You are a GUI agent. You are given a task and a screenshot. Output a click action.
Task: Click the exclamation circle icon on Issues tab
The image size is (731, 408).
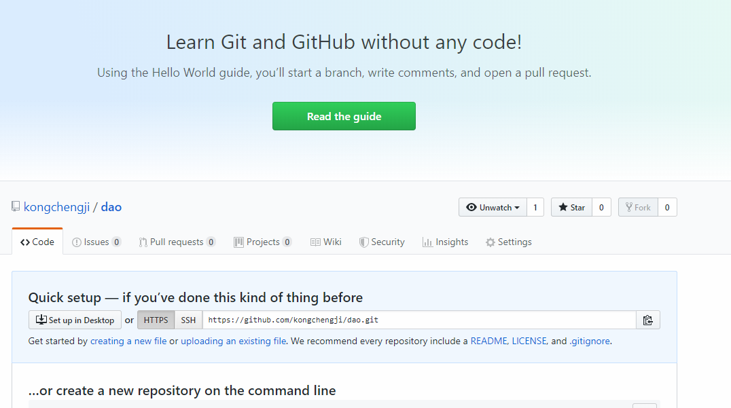click(x=77, y=242)
